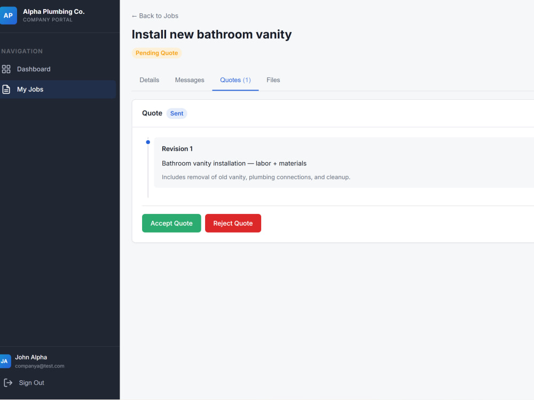Click the Revision 1 timeline dot

click(148, 142)
